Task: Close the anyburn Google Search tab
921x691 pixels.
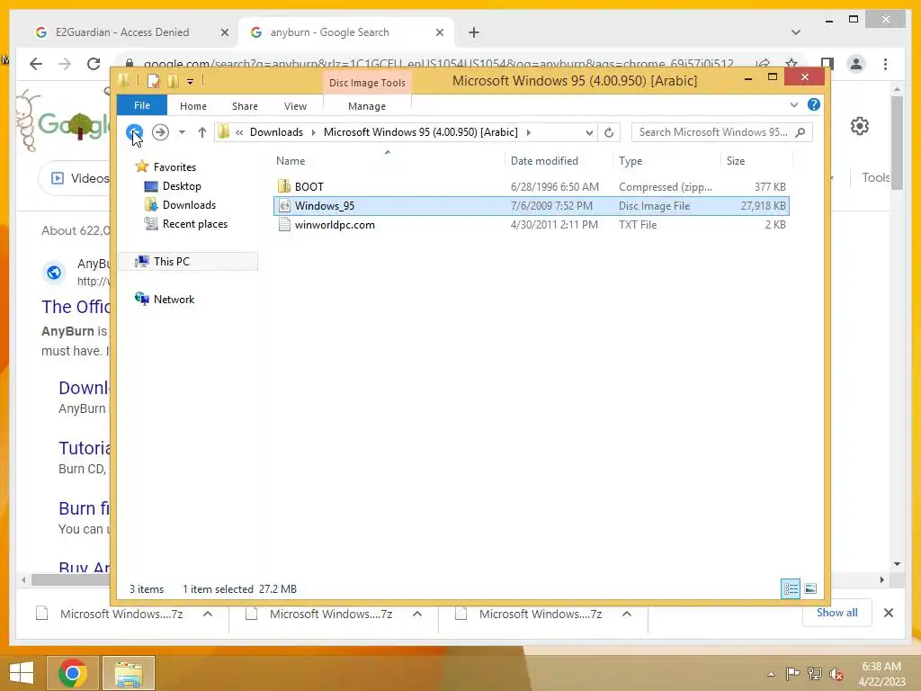Action: [439, 32]
